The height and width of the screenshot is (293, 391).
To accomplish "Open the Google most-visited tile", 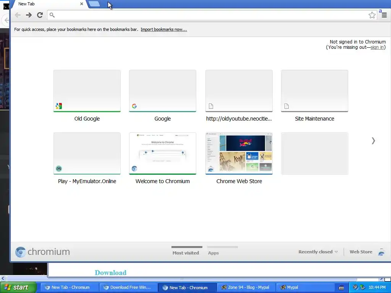I will click(163, 91).
